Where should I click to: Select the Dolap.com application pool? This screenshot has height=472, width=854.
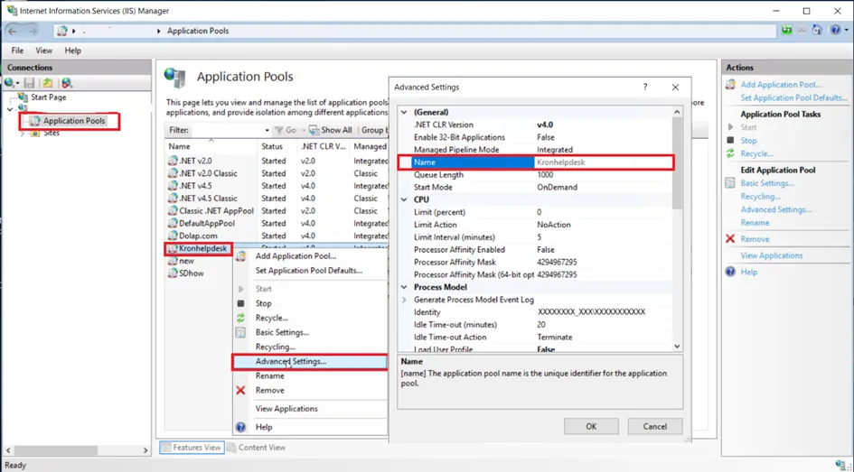click(x=198, y=236)
